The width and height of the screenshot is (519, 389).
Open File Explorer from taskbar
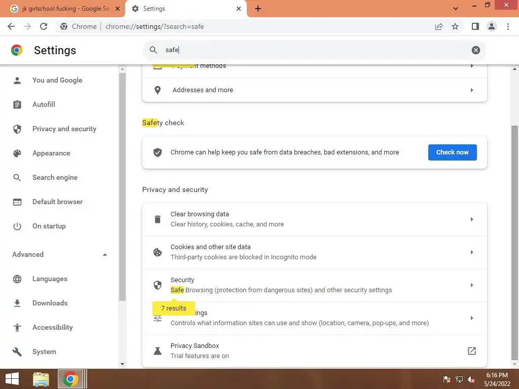[x=41, y=379]
